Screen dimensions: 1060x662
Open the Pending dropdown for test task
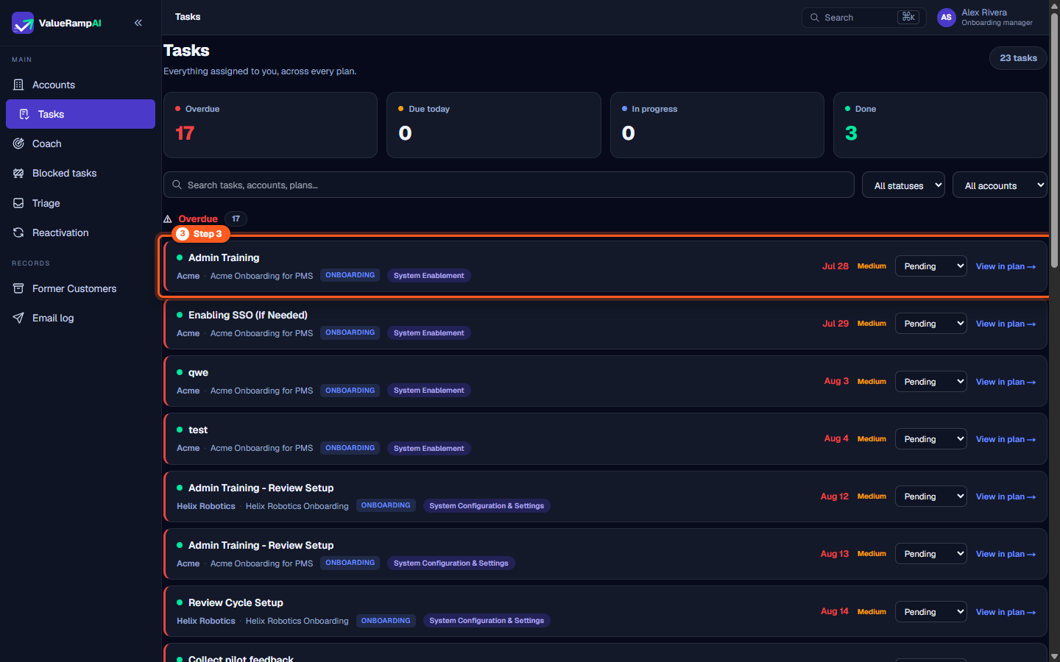[x=930, y=439]
